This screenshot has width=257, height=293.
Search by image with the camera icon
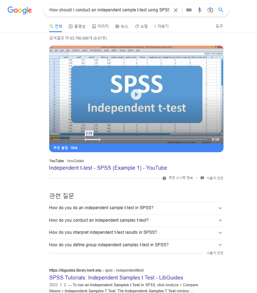point(210,10)
